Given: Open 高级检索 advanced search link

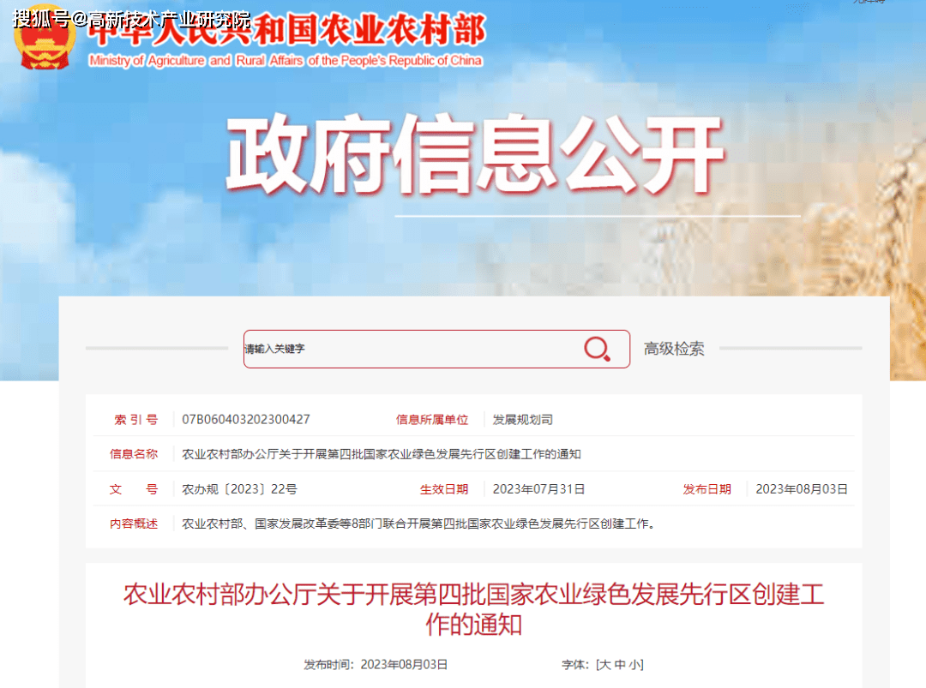Looking at the screenshot, I should (x=674, y=349).
